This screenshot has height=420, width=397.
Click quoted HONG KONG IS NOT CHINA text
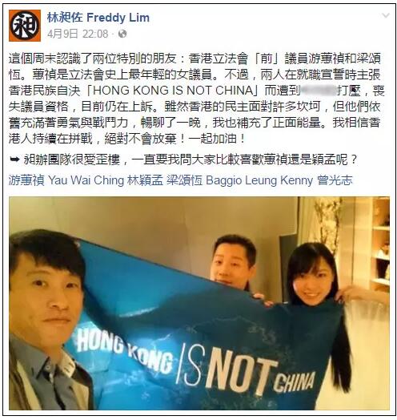click(x=173, y=91)
